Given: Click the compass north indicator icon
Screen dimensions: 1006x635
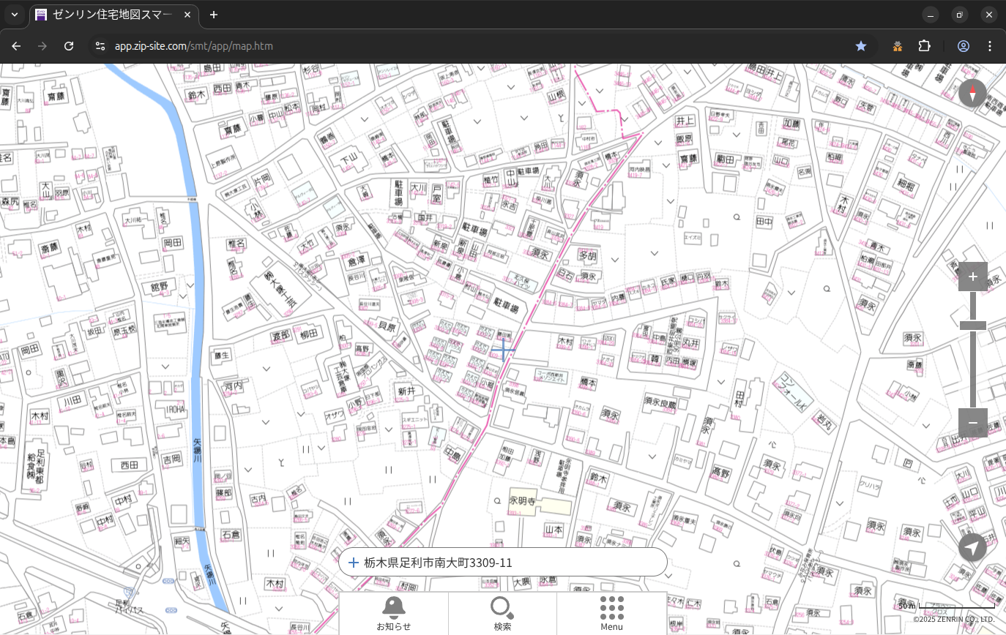Looking at the screenshot, I should coord(972,94).
